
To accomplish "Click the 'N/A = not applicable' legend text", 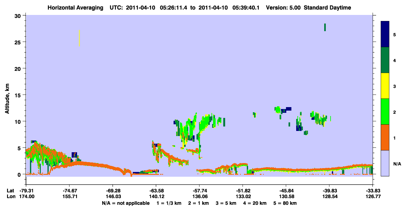I will coord(125,203).
